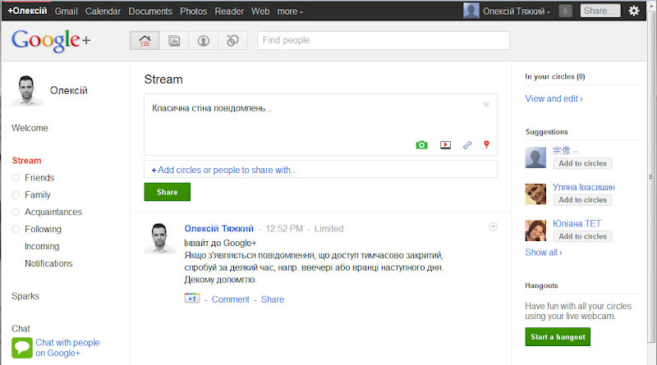This screenshot has height=365, width=657.
Task: Click the post author's avatar photo
Action: (x=160, y=238)
